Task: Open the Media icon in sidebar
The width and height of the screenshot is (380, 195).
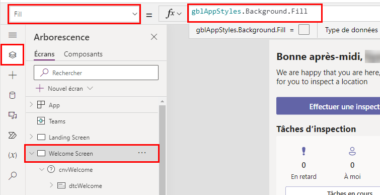Action: pos(13,115)
